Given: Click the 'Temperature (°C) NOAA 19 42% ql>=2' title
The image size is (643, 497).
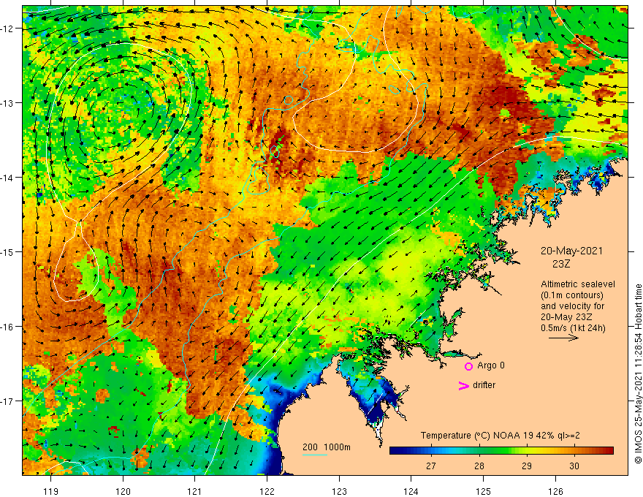Looking at the screenshot, I should click(x=500, y=436).
